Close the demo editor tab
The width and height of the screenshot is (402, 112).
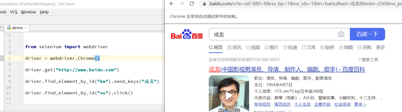[26, 28]
